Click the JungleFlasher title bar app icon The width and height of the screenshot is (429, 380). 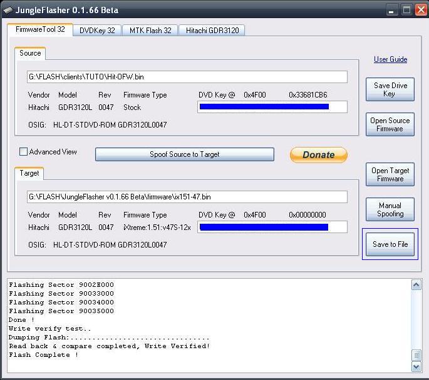[8, 10]
